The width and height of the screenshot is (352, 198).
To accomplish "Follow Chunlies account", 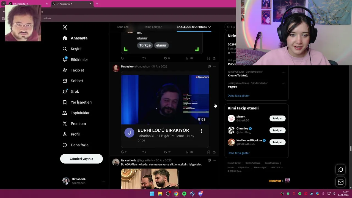I will pyautogui.click(x=277, y=130).
